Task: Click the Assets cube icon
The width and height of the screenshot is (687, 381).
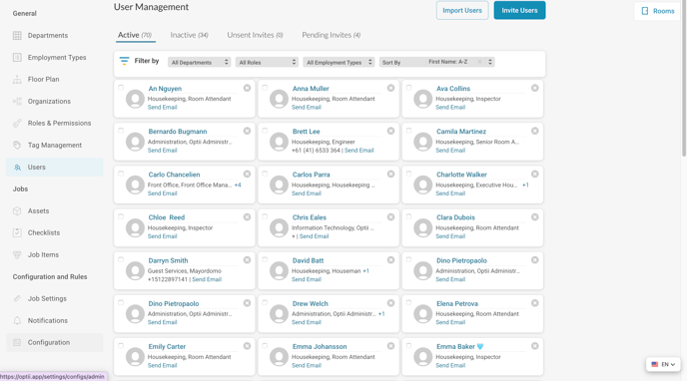Action: [x=17, y=210]
